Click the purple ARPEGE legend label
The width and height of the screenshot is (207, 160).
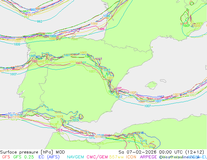point(148,157)
